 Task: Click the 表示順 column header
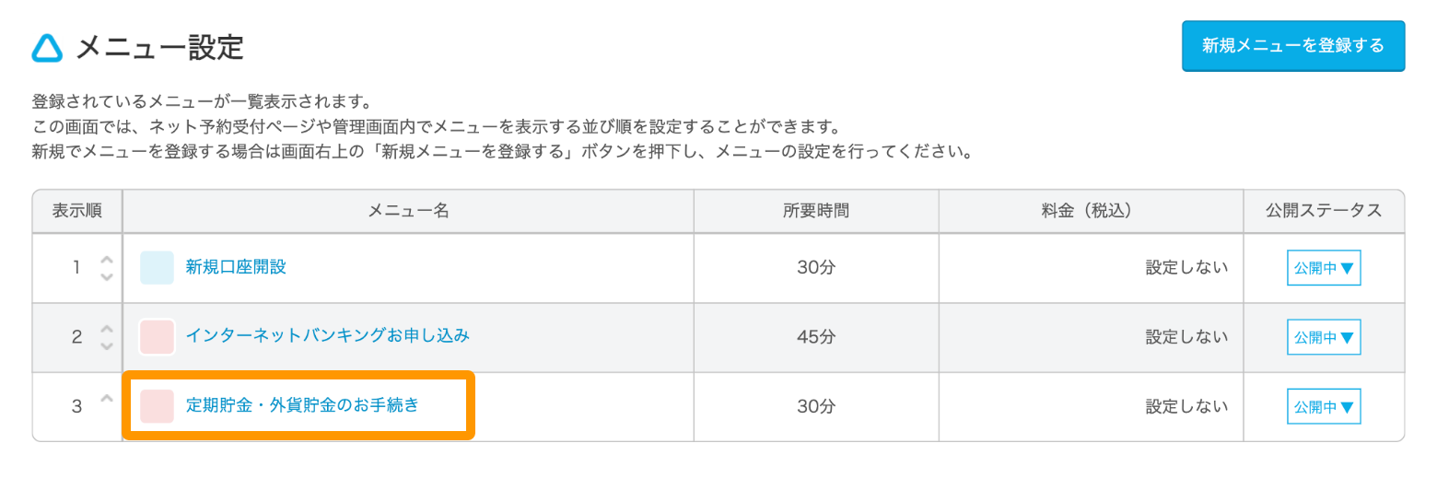pos(77,211)
